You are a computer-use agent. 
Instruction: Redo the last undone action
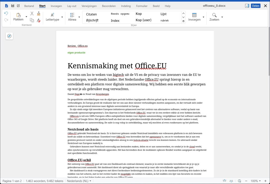tap(6, 20)
